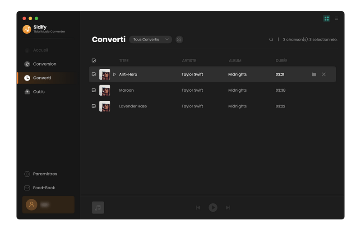Image resolution: width=361 pixels, height=241 pixels.
Task: Click the search magnifier icon
Action: pyautogui.click(x=271, y=40)
